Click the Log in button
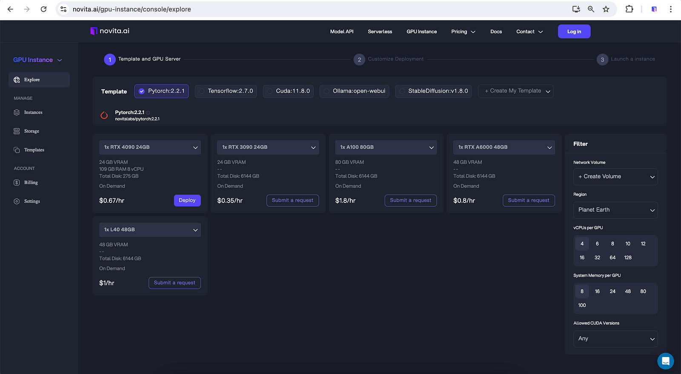 coord(574,31)
